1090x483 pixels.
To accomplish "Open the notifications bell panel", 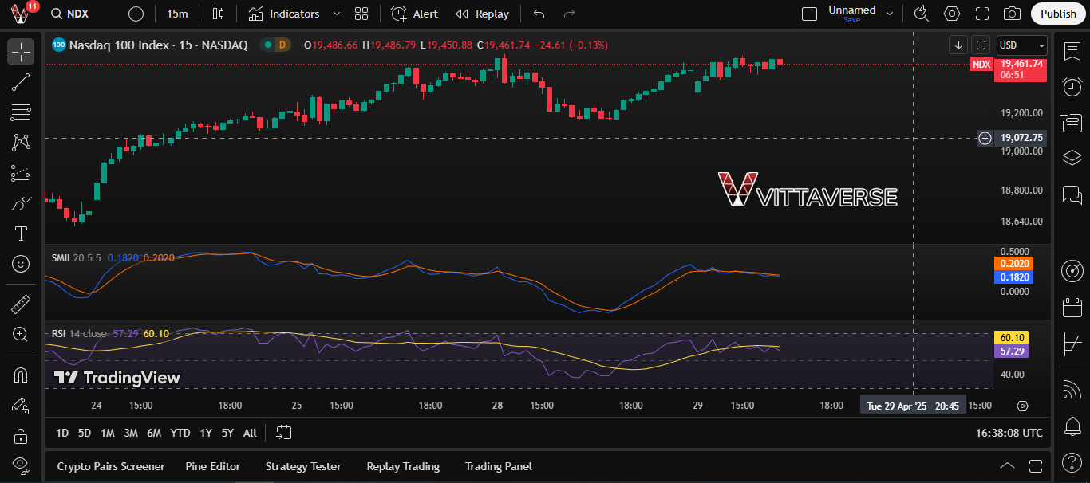I will point(1072,426).
